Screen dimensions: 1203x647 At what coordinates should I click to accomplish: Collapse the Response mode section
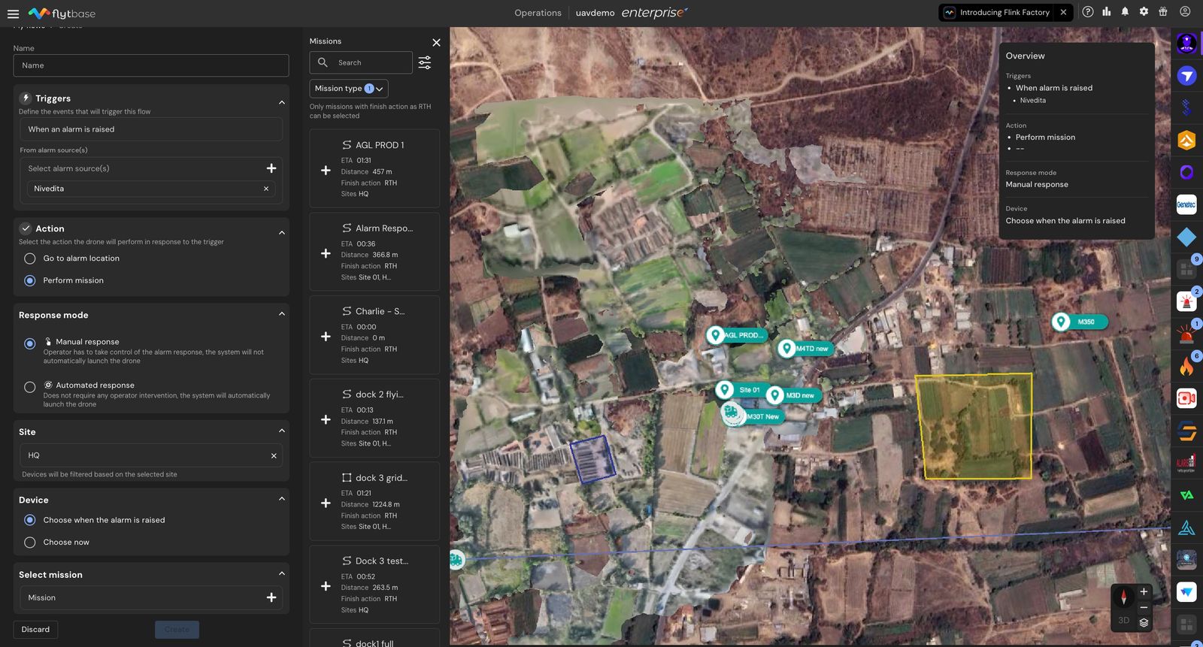(x=282, y=313)
